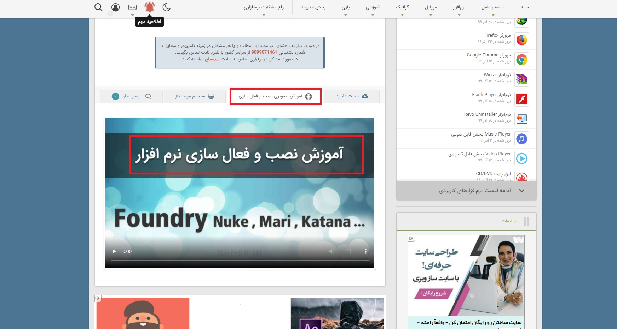The height and width of the screenshot is (329, 617).
Task: Open the سیستم عامل menu
Action: (x=493, y=7)
